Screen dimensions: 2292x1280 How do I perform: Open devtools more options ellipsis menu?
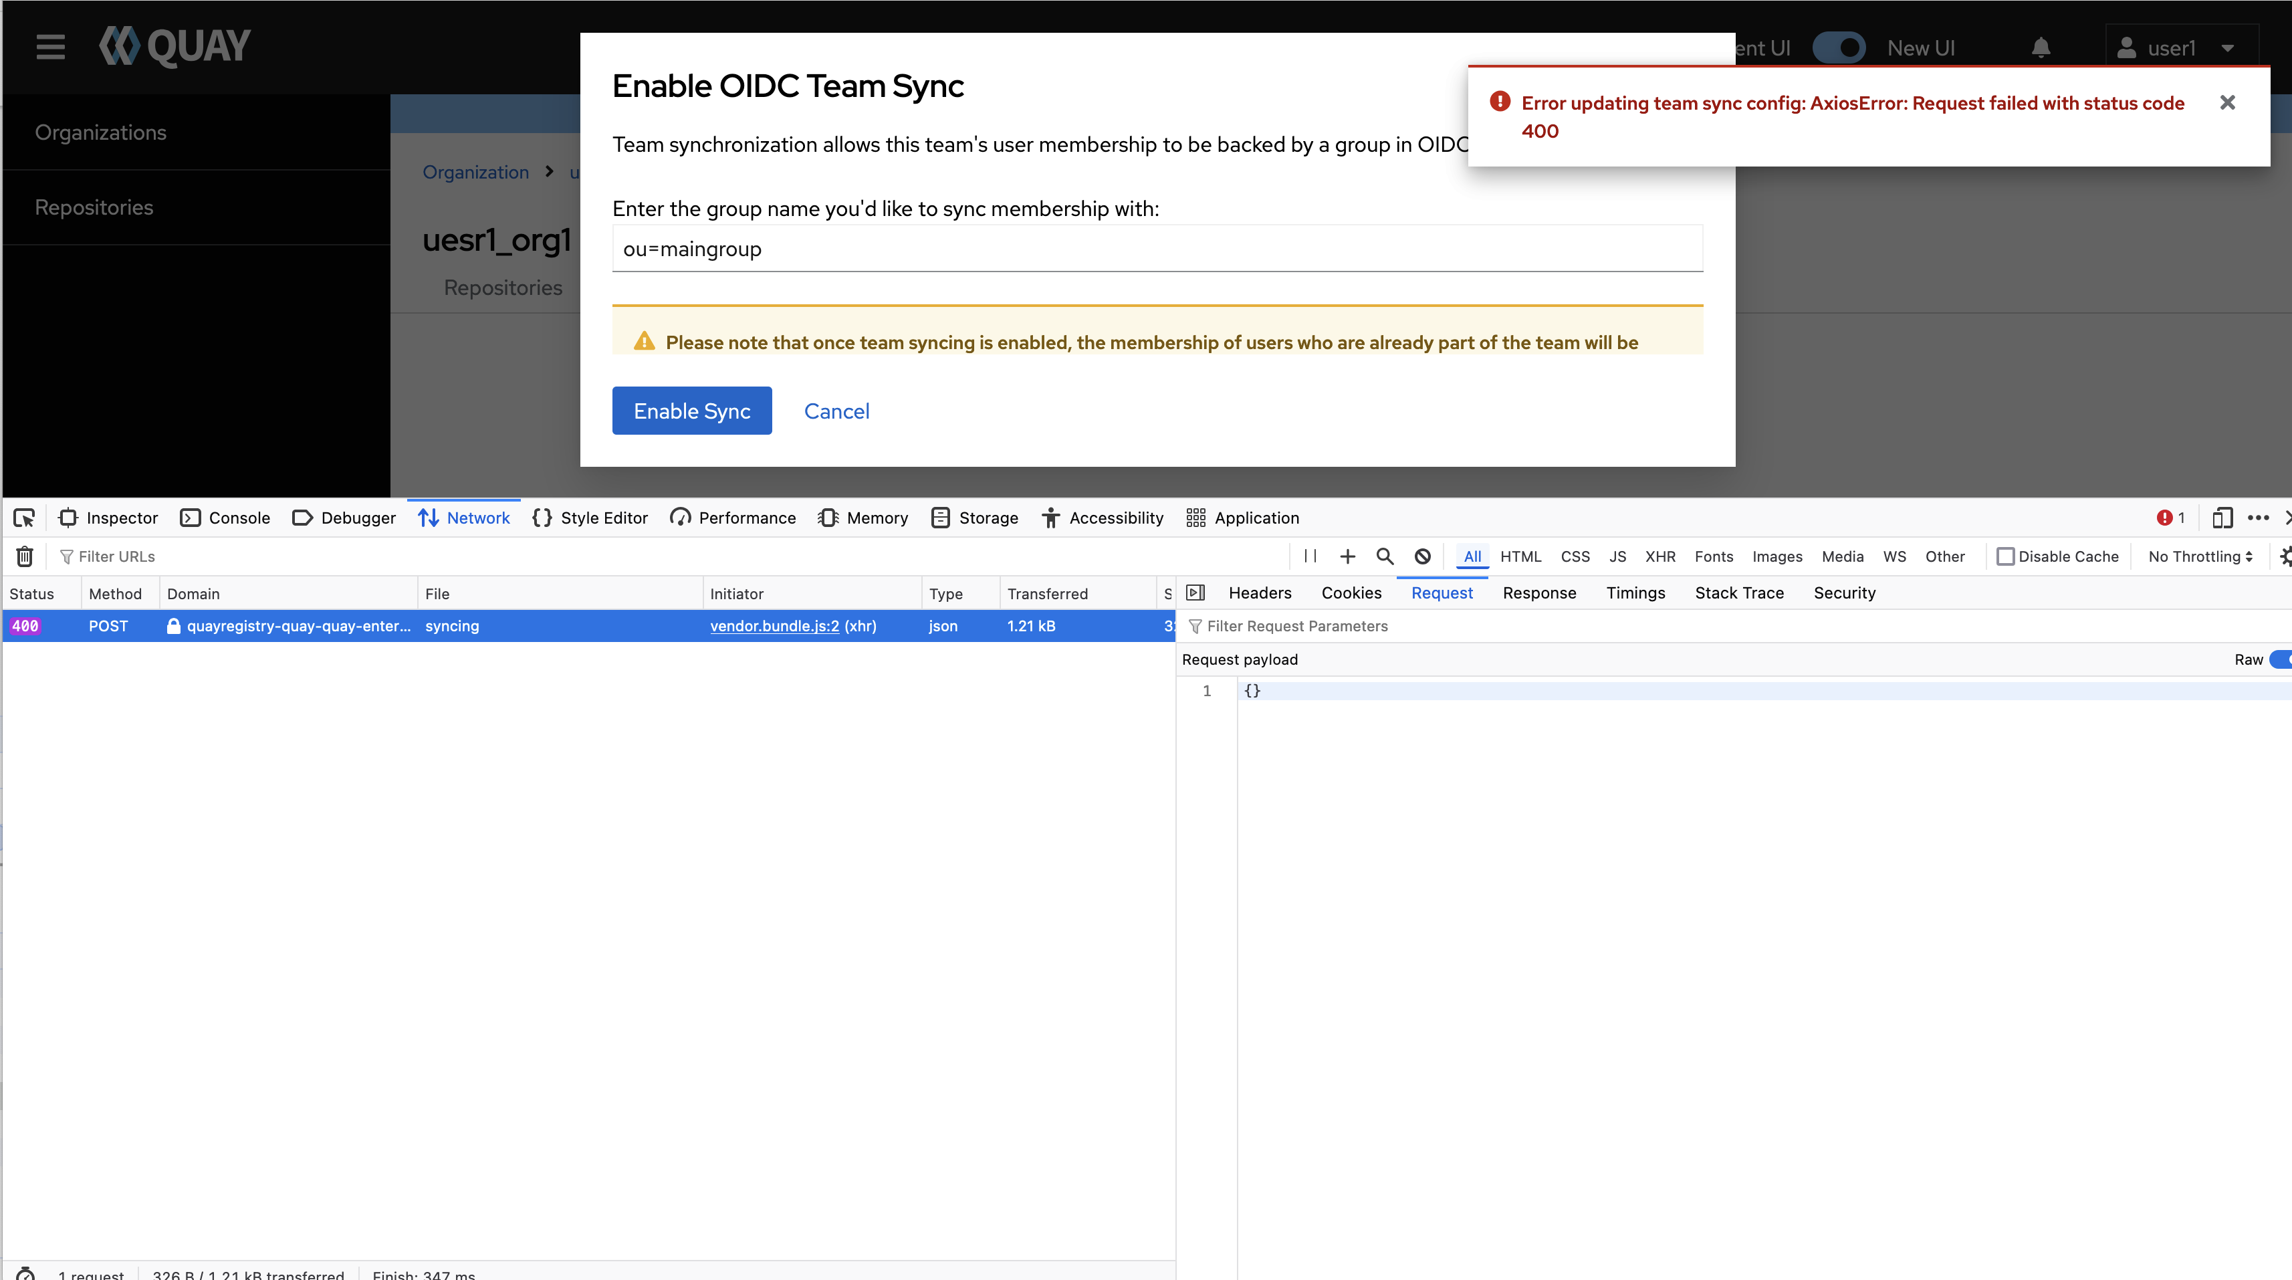click(x=2257, y=517)
